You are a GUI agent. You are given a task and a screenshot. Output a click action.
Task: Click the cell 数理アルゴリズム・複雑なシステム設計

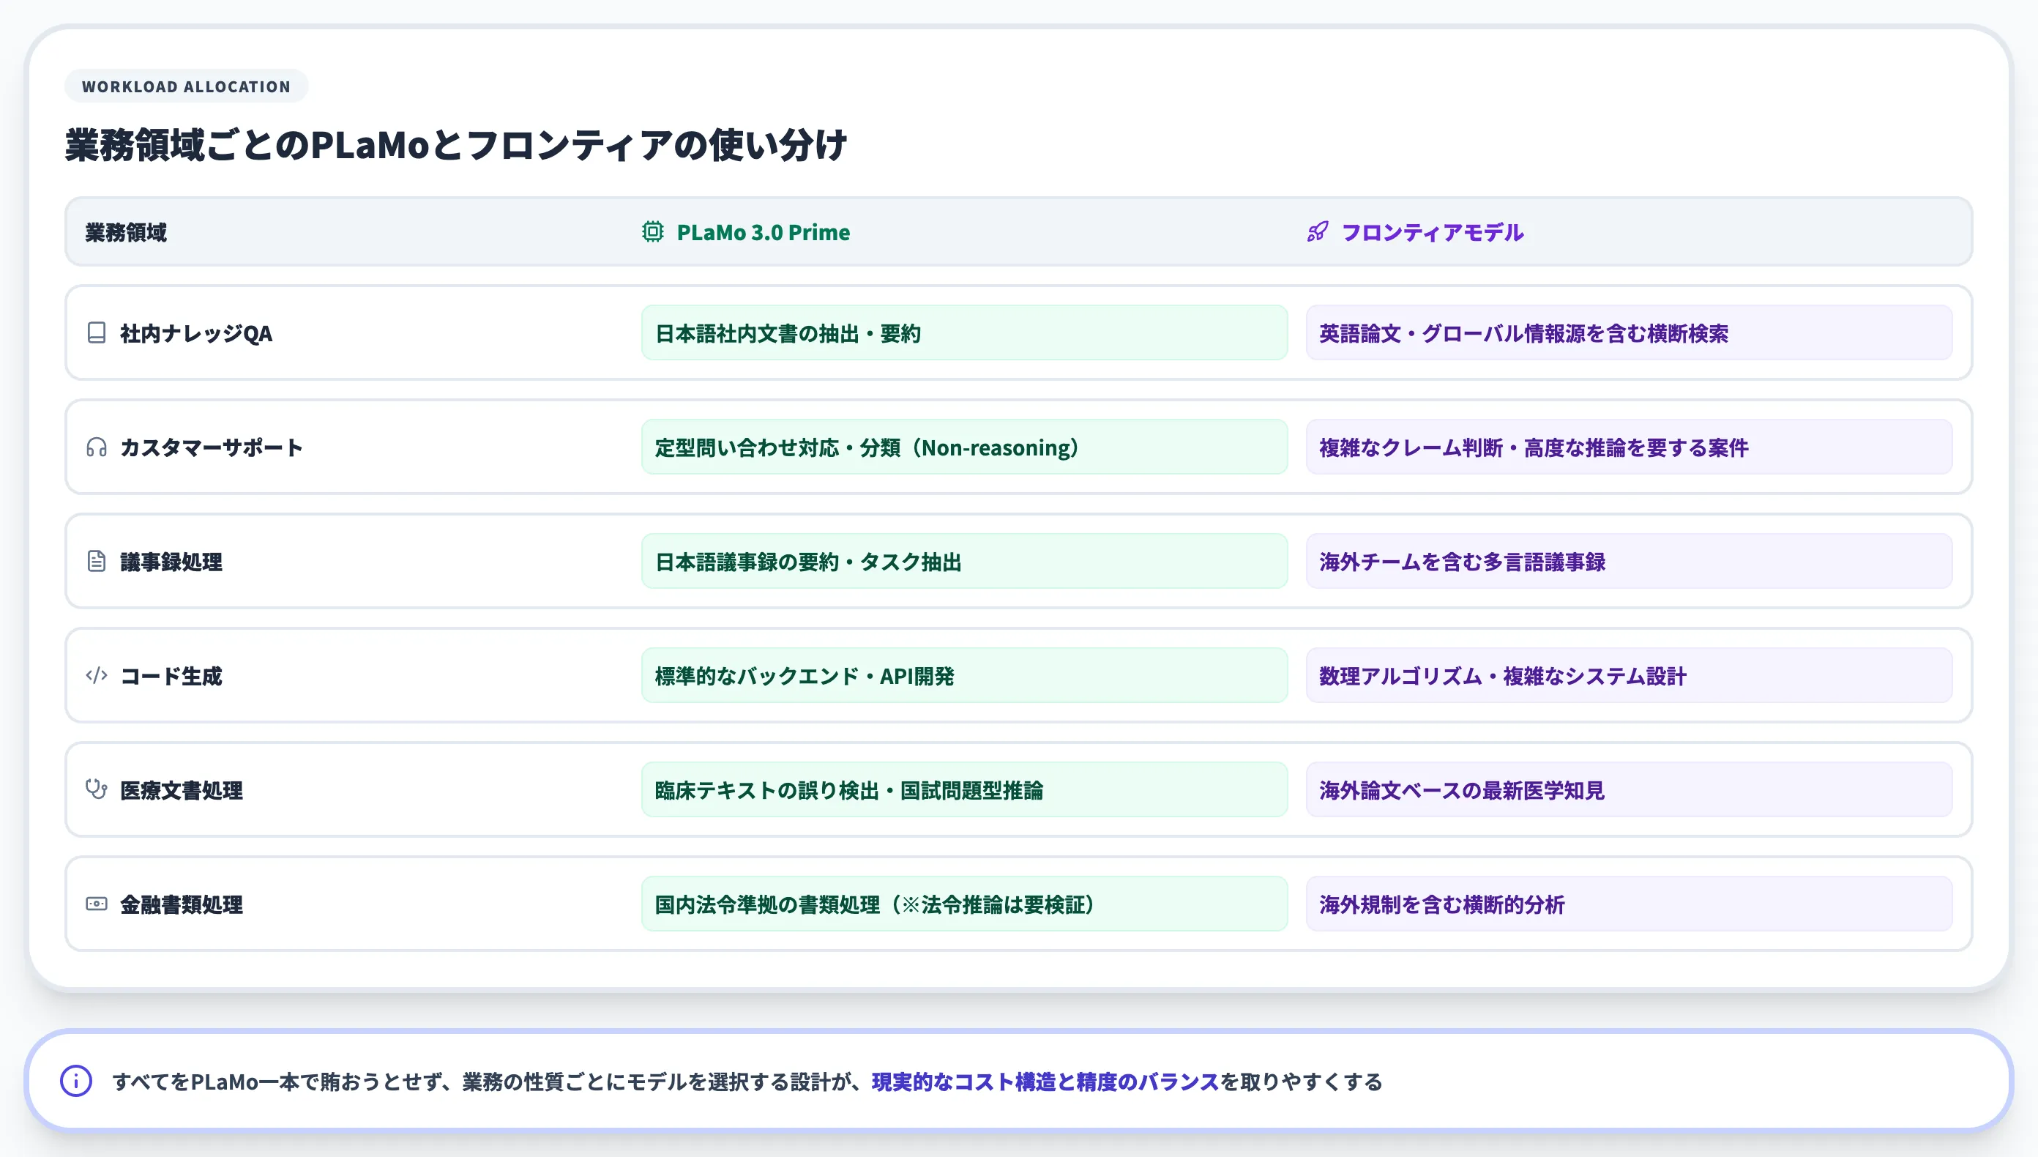(x=1629, y=675)
